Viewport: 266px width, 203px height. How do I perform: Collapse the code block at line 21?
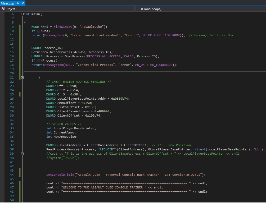pos(22,77)
